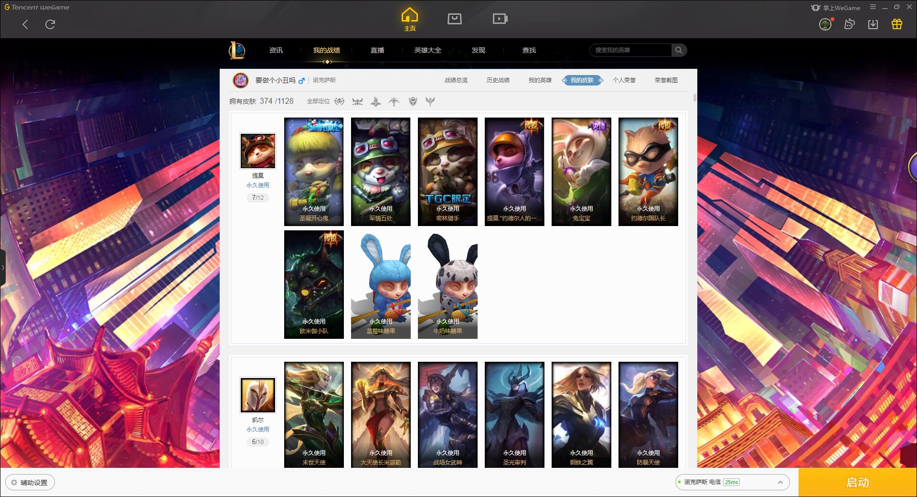This screenshot has width=917, height=497.
Task: Expand the 诺克萨斯 电信 server dropdown
Action: (732, 482)
